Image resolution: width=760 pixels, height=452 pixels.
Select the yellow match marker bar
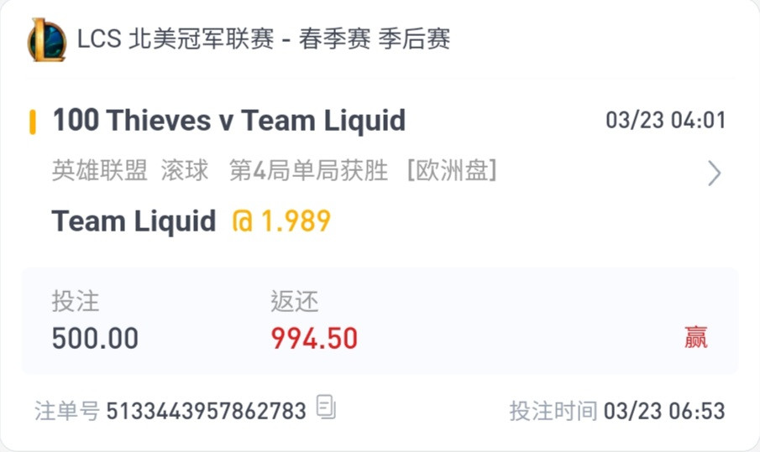[33, 122]
